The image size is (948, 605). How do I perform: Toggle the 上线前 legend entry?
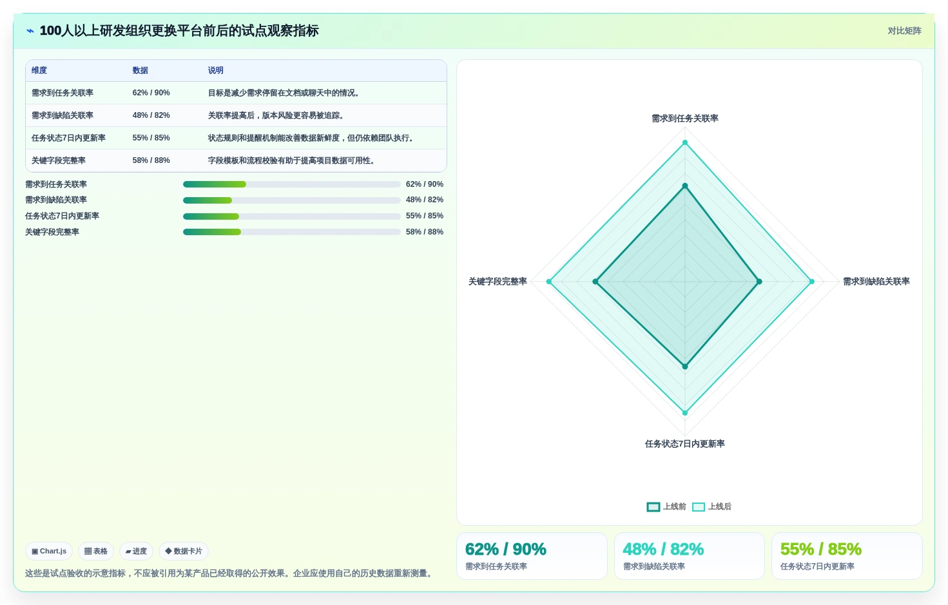pyautogui.click(x=666, y=507)
